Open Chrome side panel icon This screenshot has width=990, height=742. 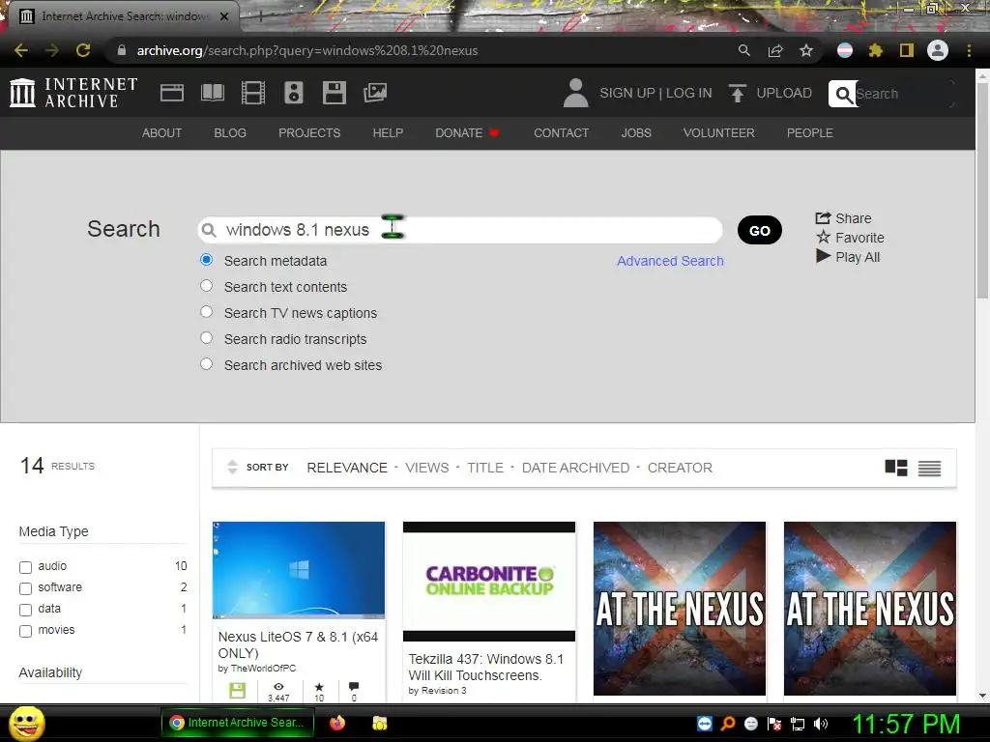click(x=907, y=50)
